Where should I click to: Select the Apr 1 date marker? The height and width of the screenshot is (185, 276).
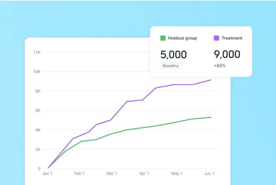pos(144,174)
